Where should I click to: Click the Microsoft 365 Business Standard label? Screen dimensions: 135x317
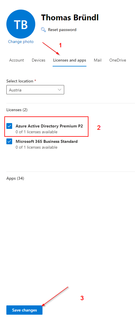[47, 142]
